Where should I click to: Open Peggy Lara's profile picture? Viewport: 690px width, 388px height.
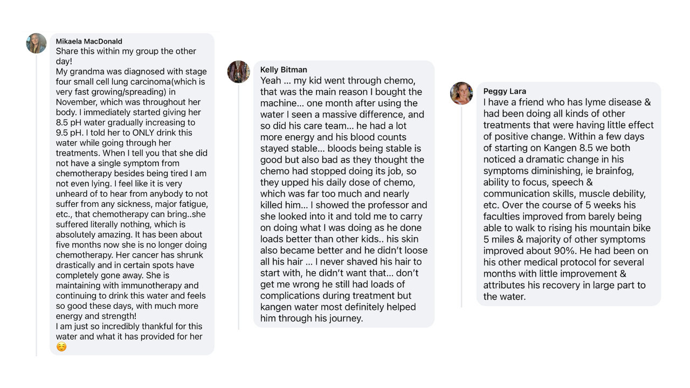click(x=461, y=93)
